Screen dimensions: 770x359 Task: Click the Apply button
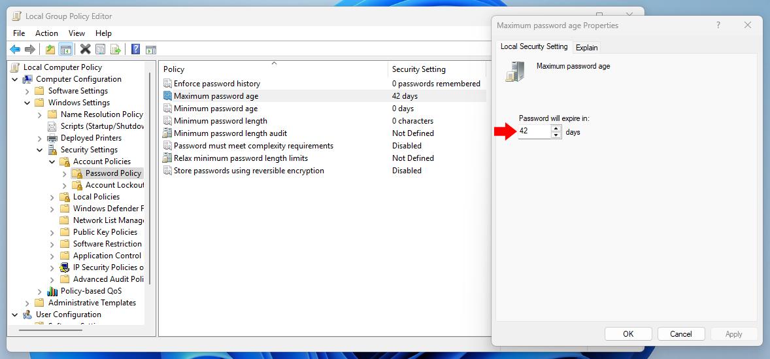tap(733, 334)
